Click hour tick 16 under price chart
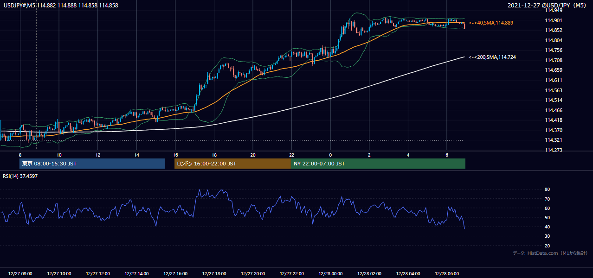 (x=175, y=155)
